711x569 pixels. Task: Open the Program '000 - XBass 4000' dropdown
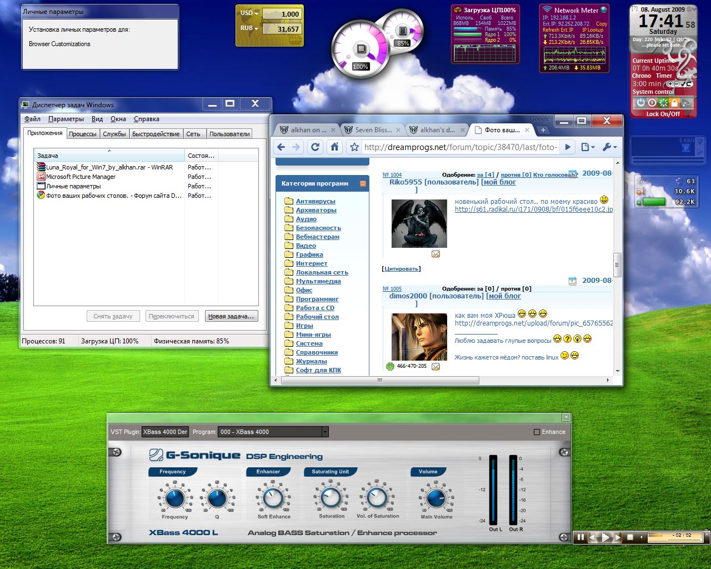273,432
